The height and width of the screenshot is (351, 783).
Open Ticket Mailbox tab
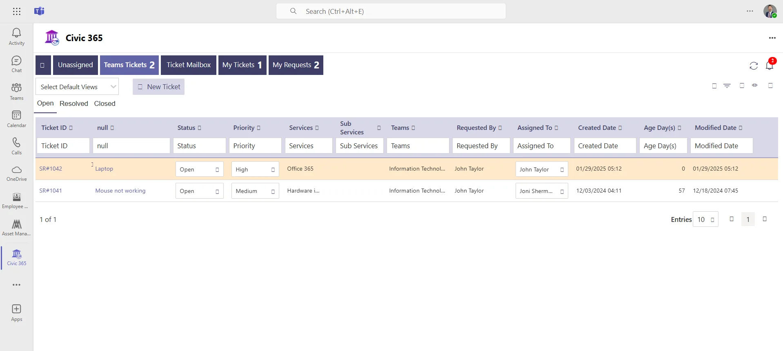click(189, 65)
